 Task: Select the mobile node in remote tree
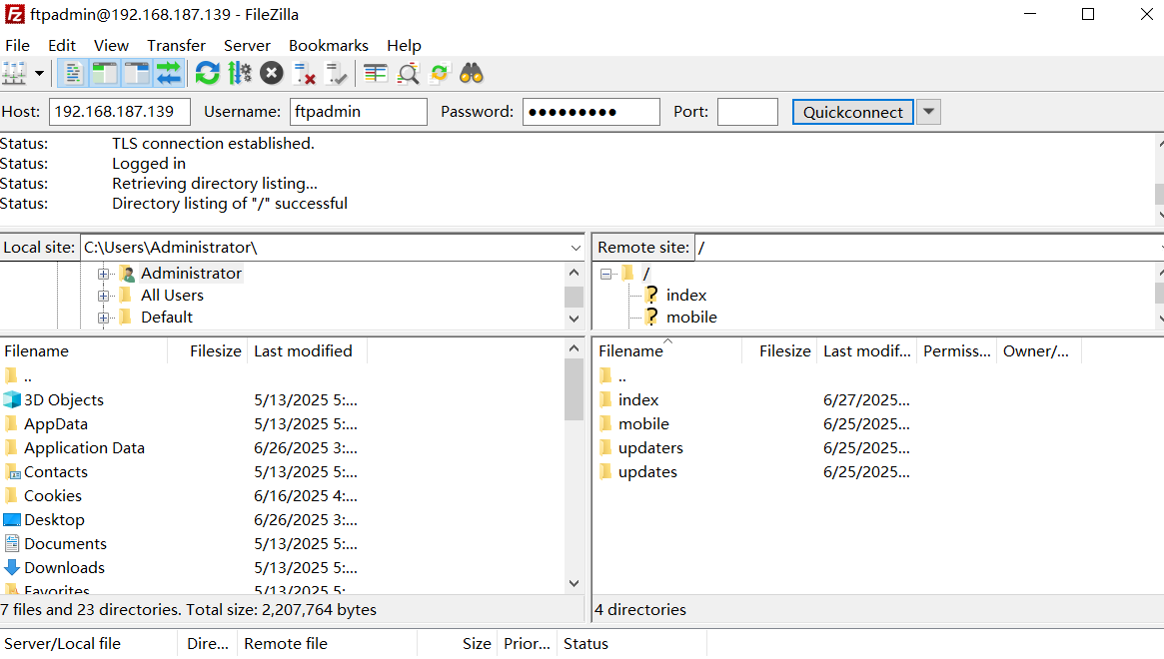point(691,318)
